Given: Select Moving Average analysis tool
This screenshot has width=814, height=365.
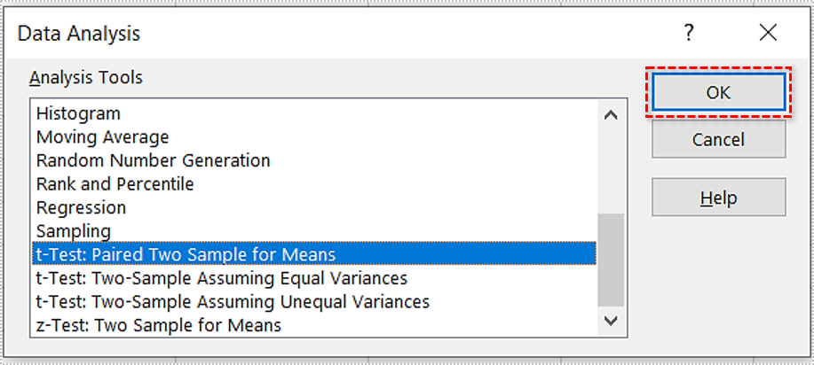Looking at the screenshot, I should 102,137.
